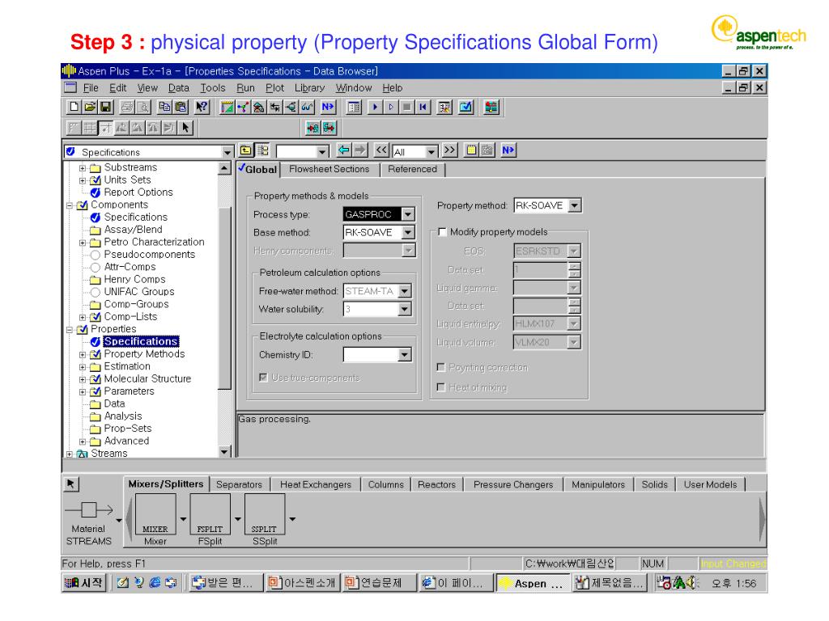Open the Heat Exchangers library tab
This screenshot has height=621, width=829.
[316, 484]
